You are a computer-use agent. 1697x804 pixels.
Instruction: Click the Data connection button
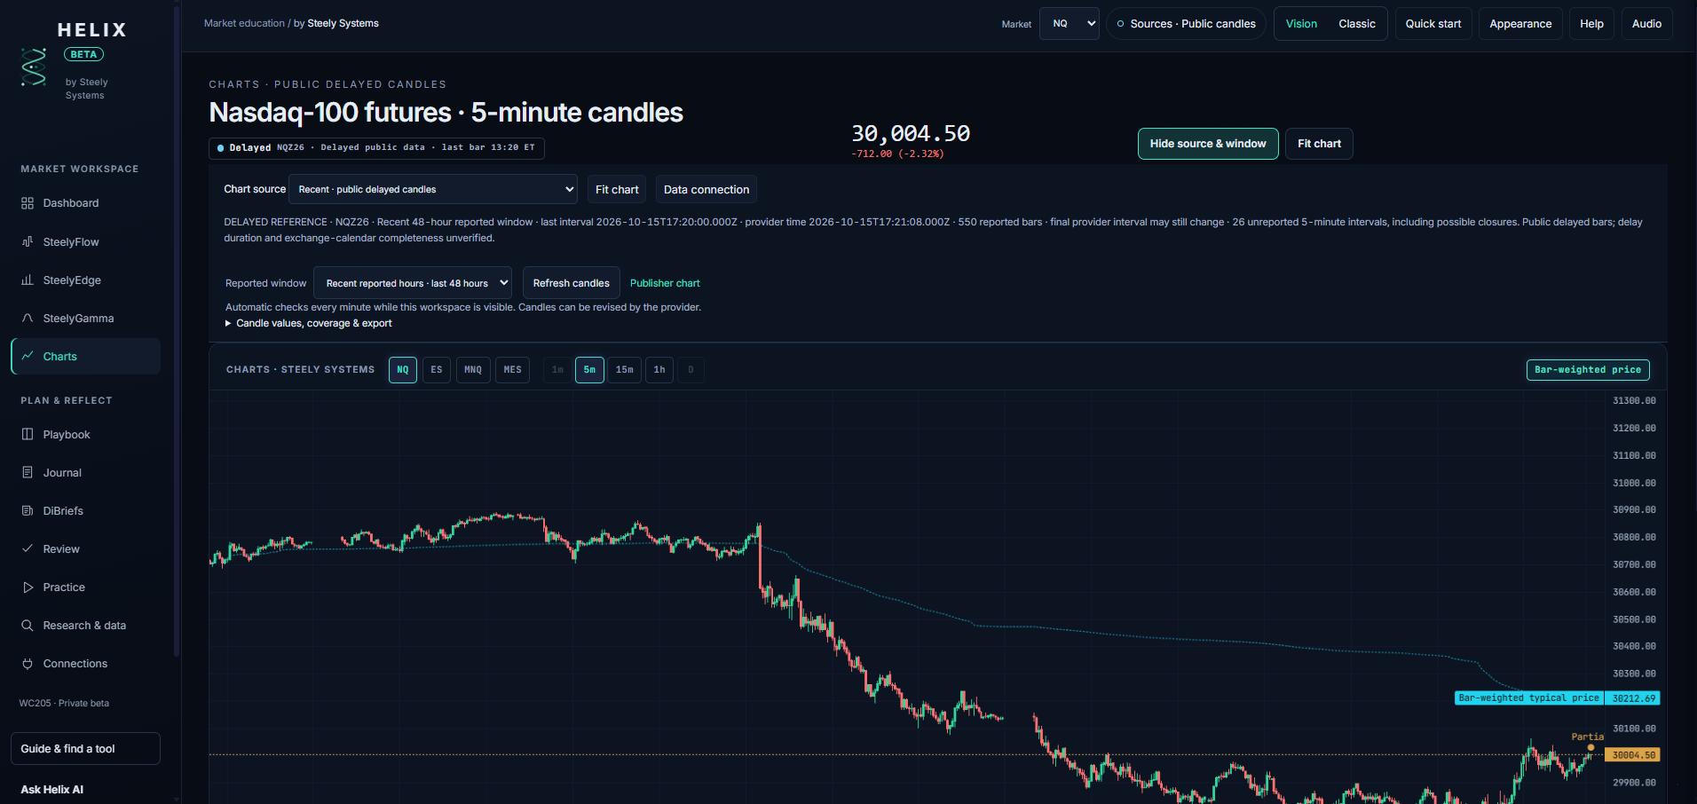706,190
